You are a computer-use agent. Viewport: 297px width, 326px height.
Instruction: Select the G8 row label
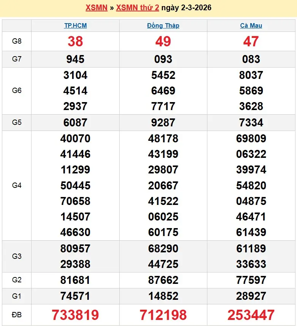coord(17,41)
